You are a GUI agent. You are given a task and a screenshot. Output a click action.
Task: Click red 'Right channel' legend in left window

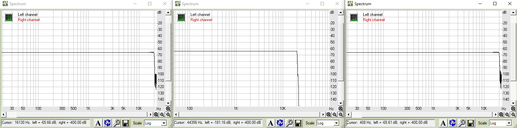pyautogui.click(x=29, y=20)
